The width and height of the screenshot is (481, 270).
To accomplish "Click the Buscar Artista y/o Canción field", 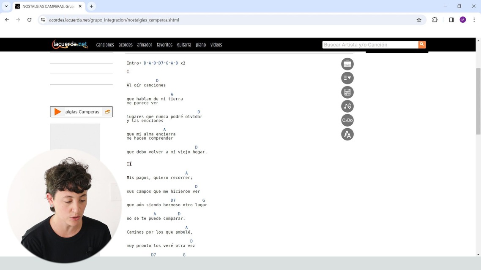I will click(x=370, y=45).
